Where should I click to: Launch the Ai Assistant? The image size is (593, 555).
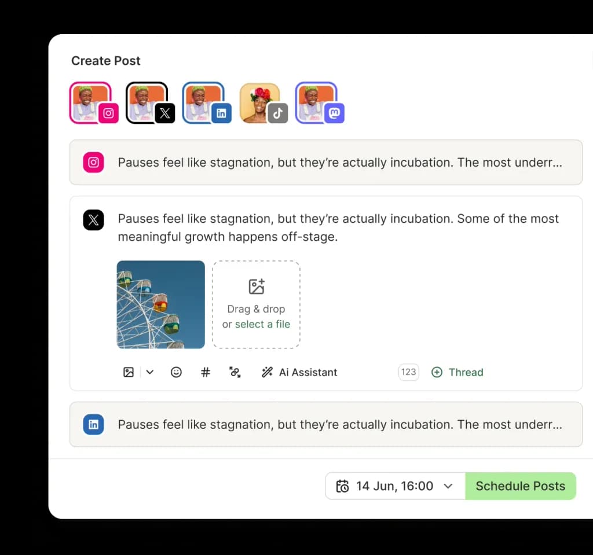point(299,372)
